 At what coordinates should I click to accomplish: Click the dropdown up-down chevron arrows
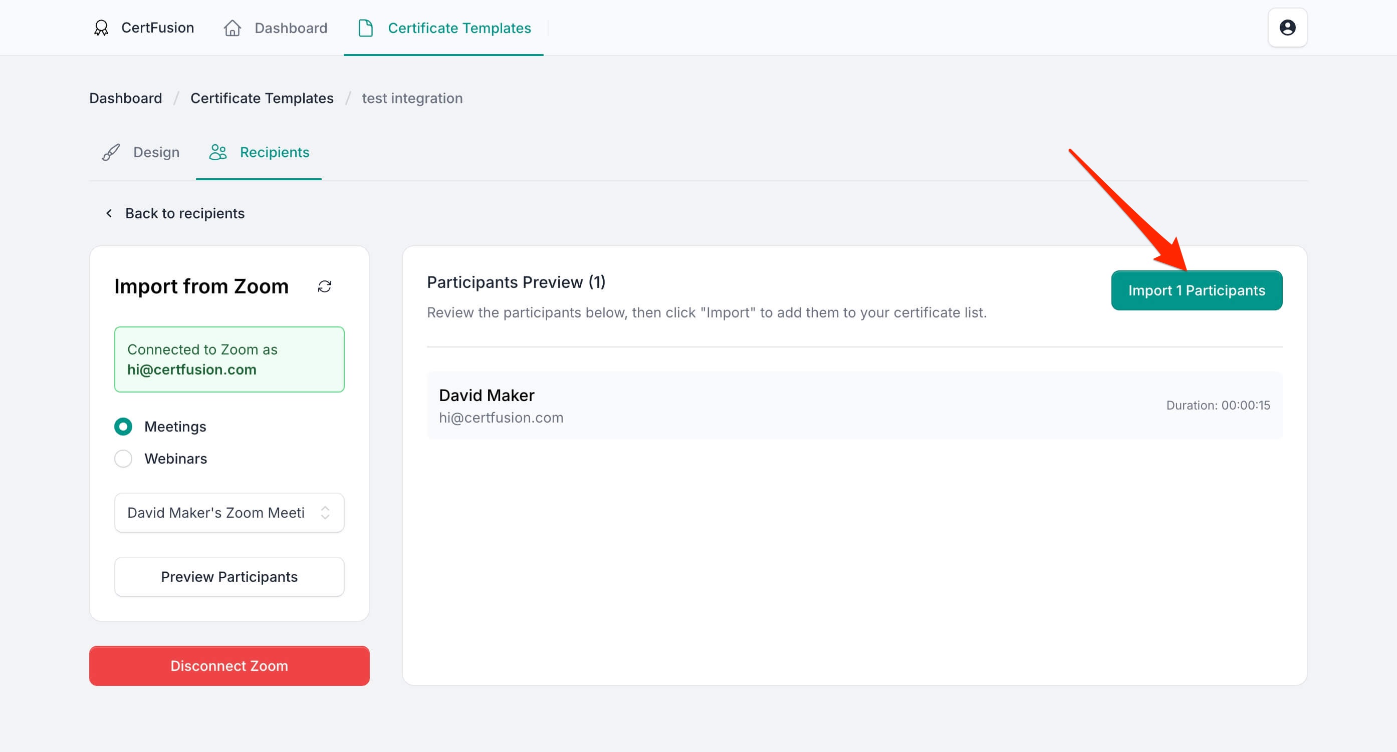coord(325,513)
